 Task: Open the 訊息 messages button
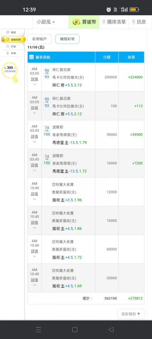click(139, 22)
